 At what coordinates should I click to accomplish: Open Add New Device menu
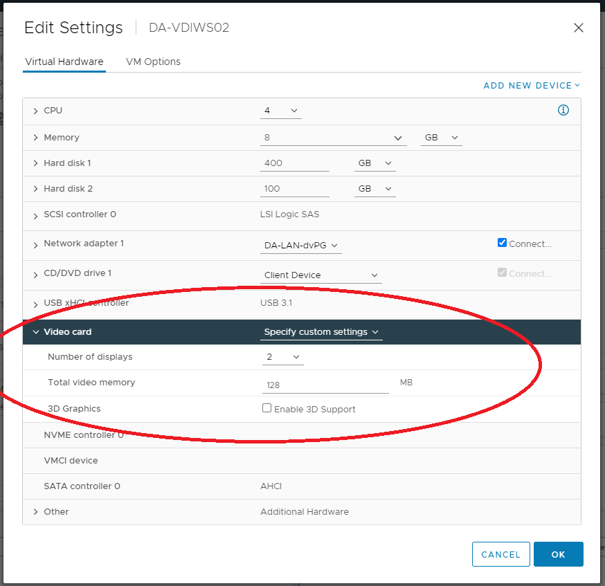(531, 85)
